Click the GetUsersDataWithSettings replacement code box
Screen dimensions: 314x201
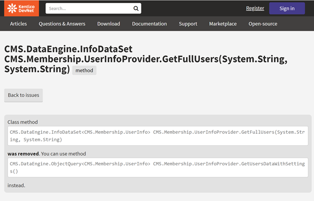tap(158, 167)
